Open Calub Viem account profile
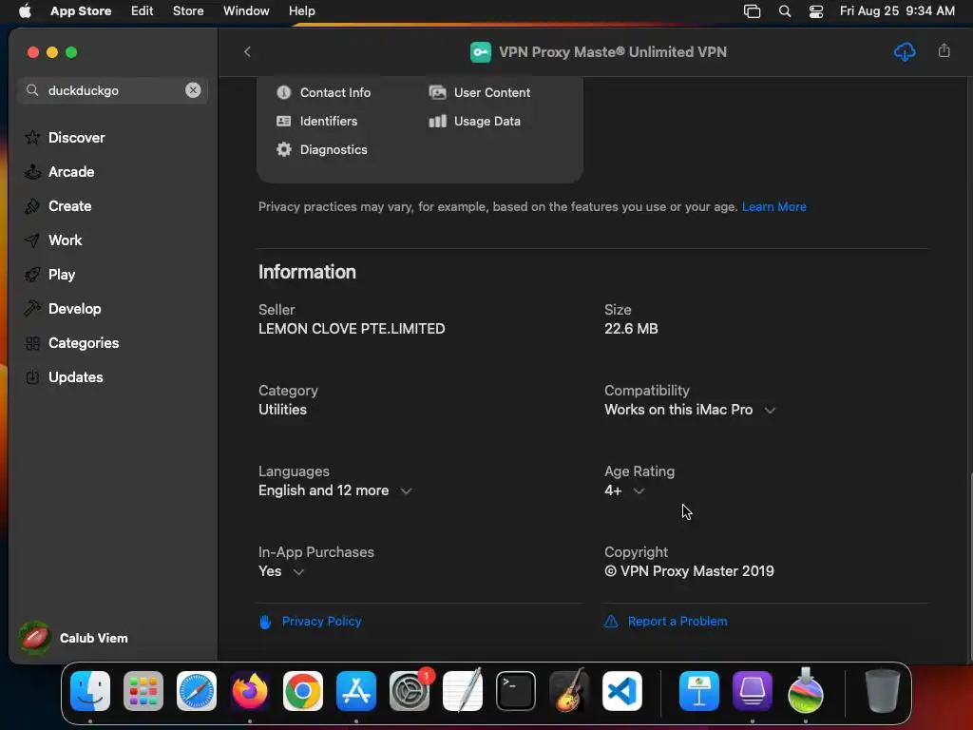This screenshot has width=973, height=730. (73, 638)
